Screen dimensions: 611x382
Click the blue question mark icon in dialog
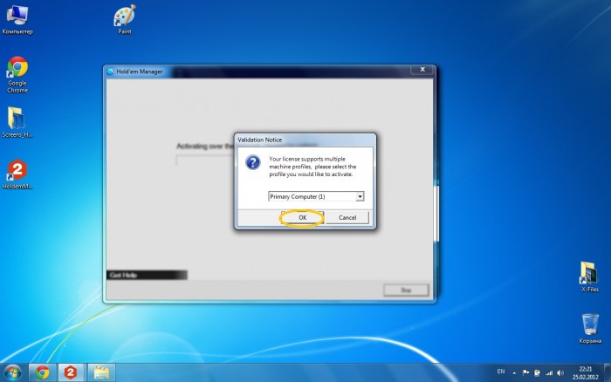pyautogui.click(x=252, y=162)
